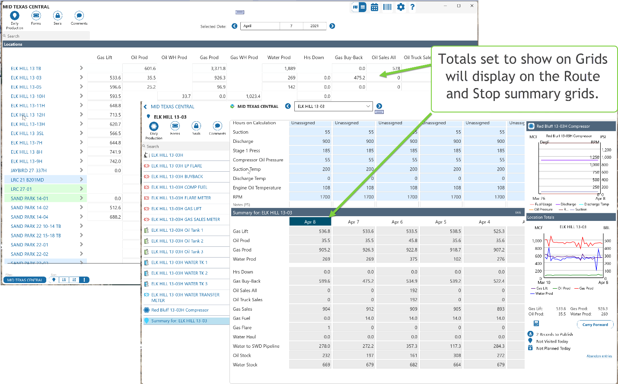Click the Abandon entries link
This screenshot has width=618, height=384.
tap(599, 356)
